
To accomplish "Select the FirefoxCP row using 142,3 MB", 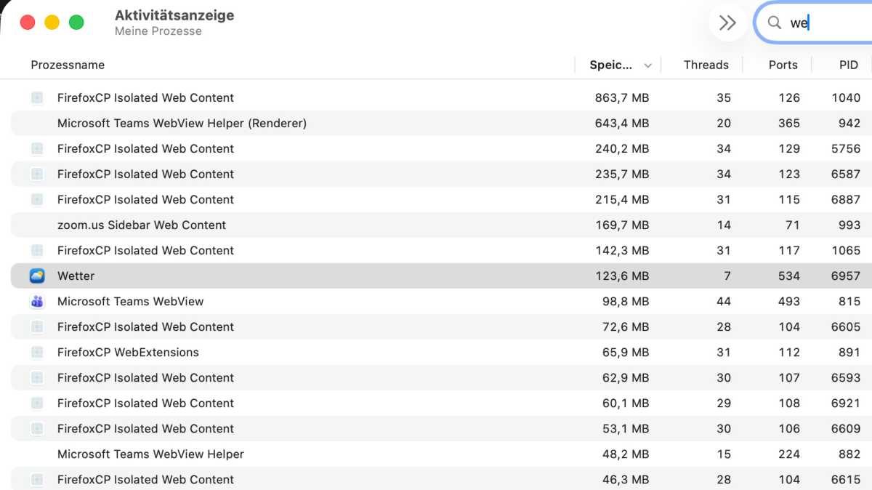I will coord(441,250).
